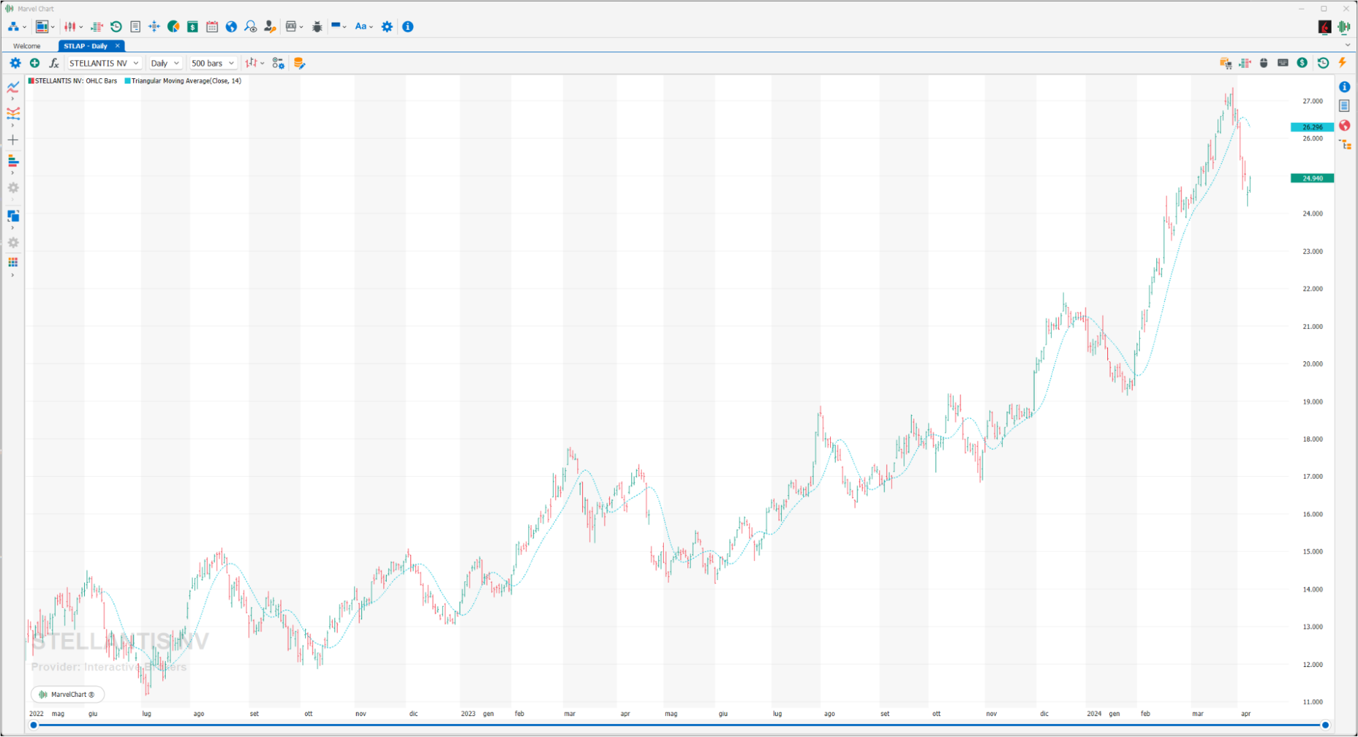
Task: Click the list settings icon in chart toolbar
Action: tap(278, 63)
